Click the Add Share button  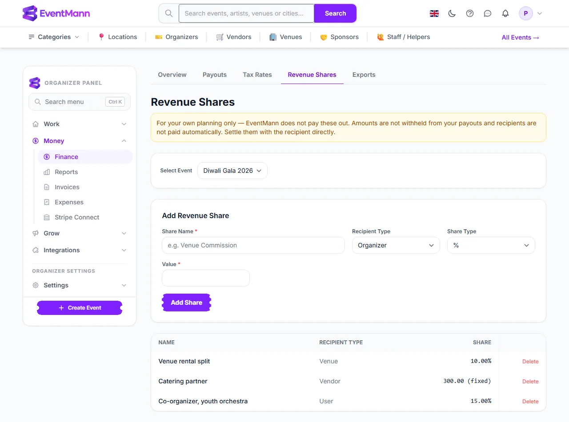186,303
